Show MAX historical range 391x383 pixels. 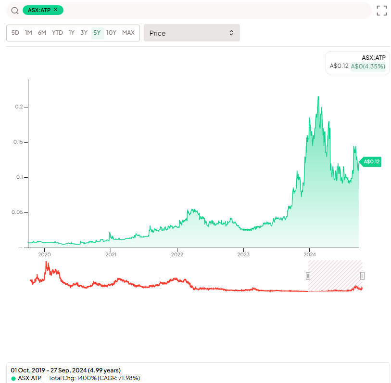(128, 33)
